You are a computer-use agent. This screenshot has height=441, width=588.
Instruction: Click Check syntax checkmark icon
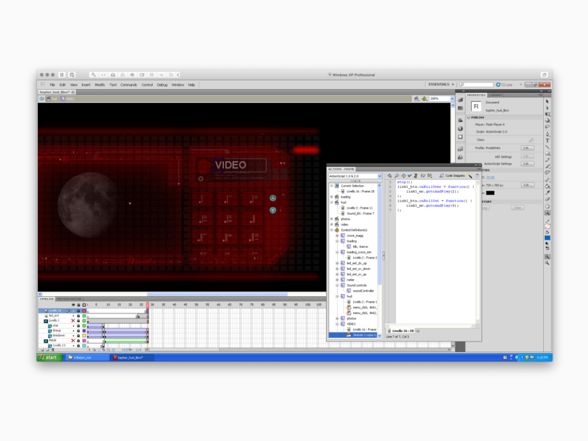pyautogui.click(x=409, y=176)
